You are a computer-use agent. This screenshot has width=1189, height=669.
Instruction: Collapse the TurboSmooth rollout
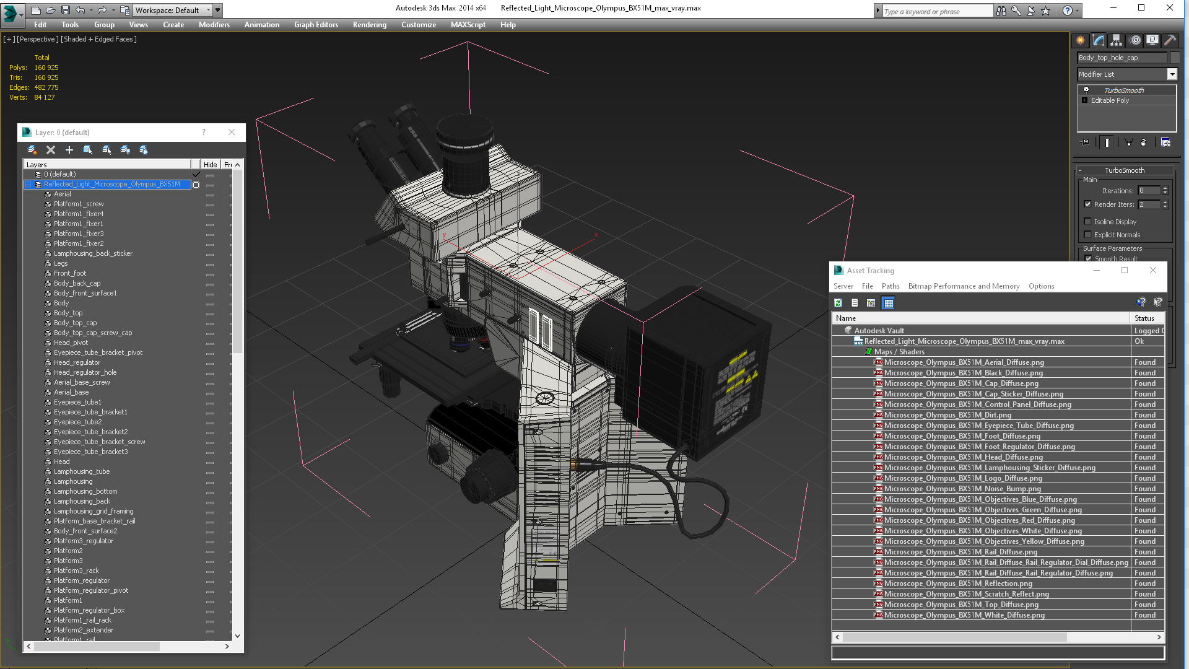pyautogui.click(x=1125, y=170)
